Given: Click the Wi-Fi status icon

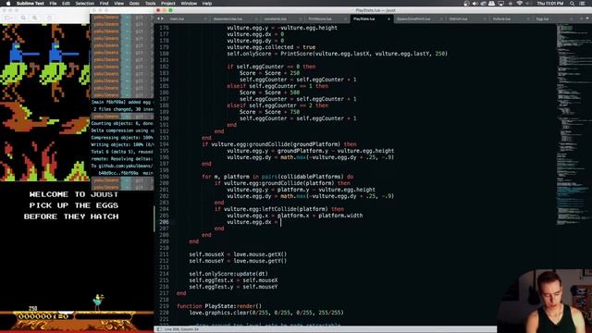Looking at the screenshot, I should point(520,4).
